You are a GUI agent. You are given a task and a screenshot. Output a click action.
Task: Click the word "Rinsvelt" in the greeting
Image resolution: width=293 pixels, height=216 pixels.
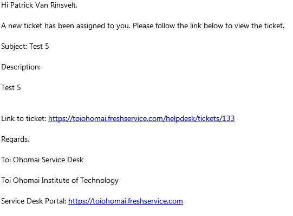coord(64,5)
